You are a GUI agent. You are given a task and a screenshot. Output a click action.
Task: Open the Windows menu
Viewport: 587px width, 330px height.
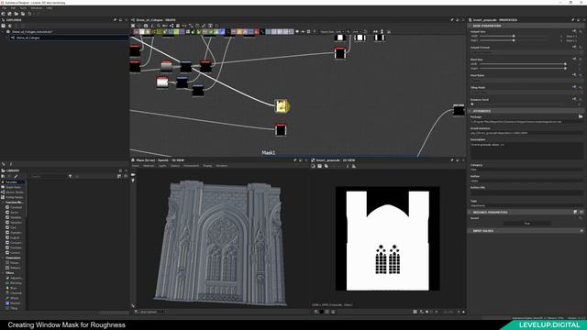coord(37,8)
